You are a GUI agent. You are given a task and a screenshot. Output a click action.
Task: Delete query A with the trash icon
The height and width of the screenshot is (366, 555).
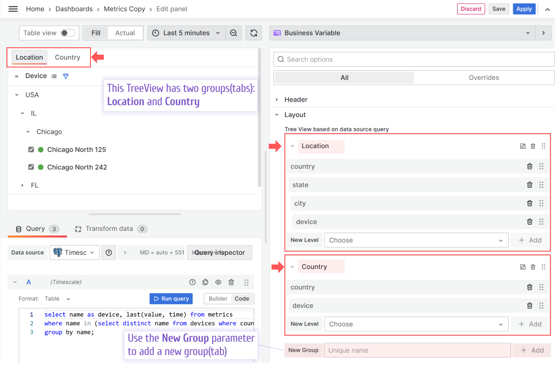[x=231, y=282]
